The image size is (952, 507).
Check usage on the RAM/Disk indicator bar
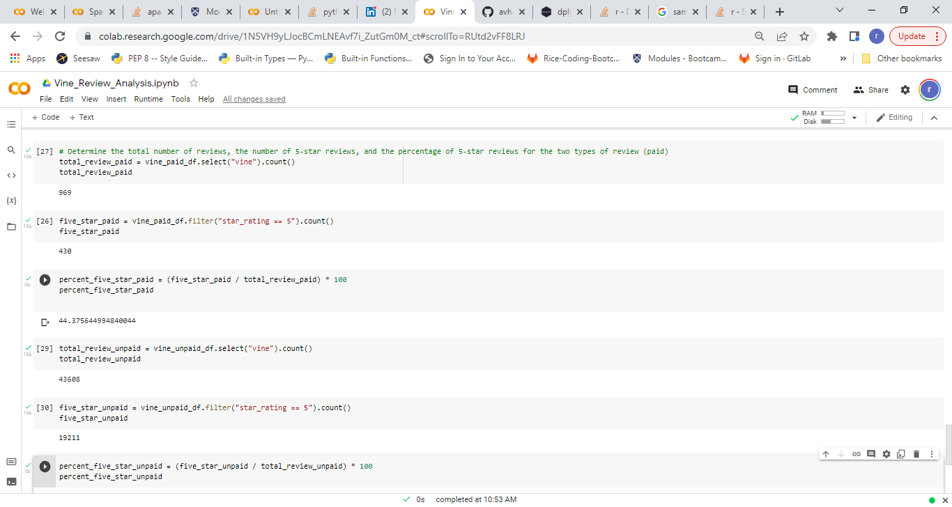831,117
